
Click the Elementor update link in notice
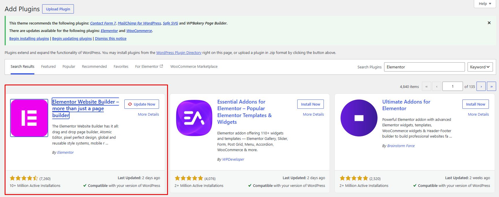(109, 31)
